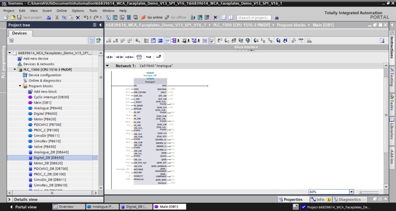Create a new project via toolbar icon
This screenshot has width=396, height=211.
(x=6, y=17)
